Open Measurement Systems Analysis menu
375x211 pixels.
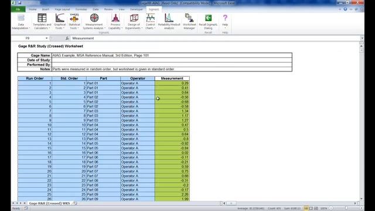tap(94, 22)
